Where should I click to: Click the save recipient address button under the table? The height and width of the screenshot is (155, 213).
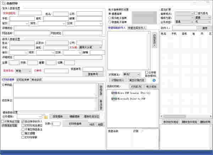[171, 122]
